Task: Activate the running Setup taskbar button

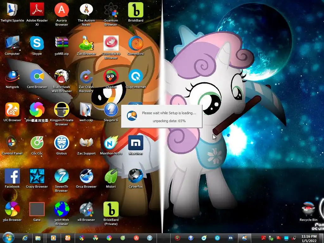Action: pos(245,238)
